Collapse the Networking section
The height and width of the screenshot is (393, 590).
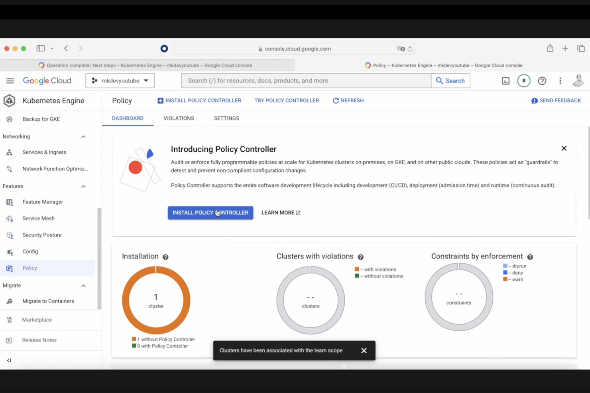pos(83,137)
